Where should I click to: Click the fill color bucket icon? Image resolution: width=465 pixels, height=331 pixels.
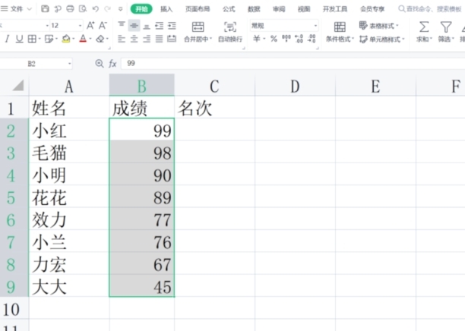[x=66, y=39]
